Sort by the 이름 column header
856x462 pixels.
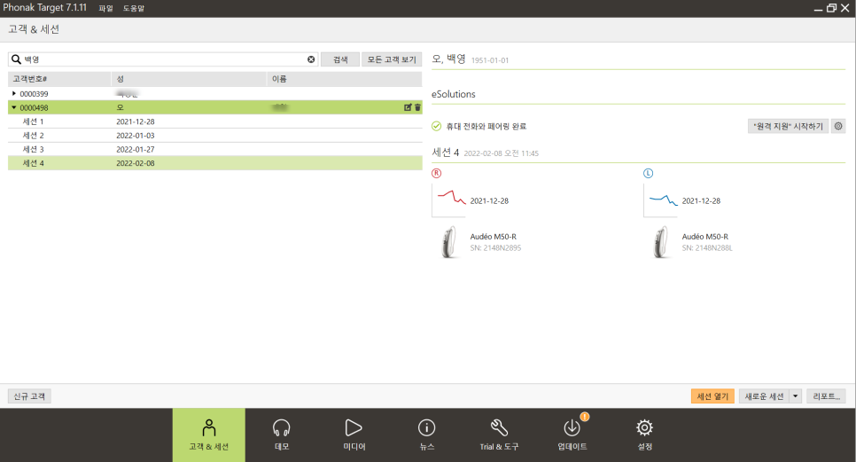[x=345, y=79]
